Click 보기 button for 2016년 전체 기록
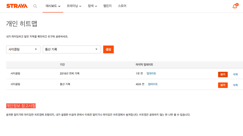The width and height of the screenshot is (243, 136). (x=223, y=74)
